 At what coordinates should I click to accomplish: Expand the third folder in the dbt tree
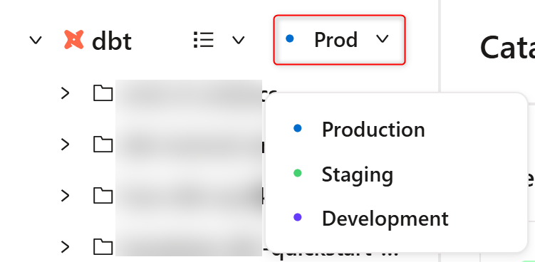click(x=65, y=196)
